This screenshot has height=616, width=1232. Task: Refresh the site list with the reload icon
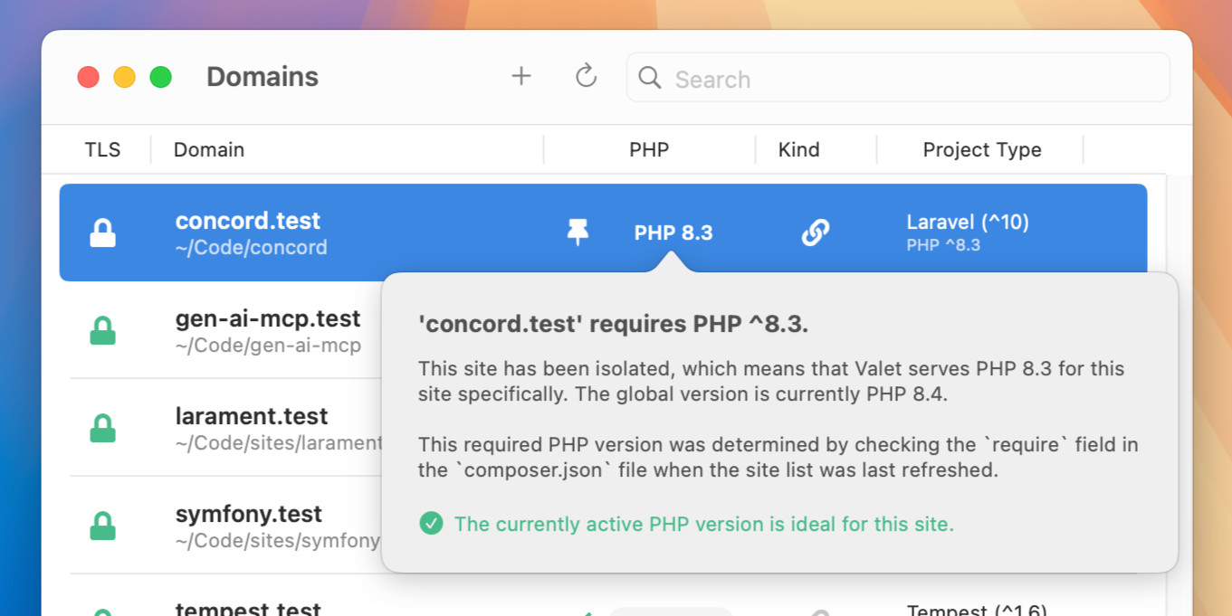[x=586, y=77]
